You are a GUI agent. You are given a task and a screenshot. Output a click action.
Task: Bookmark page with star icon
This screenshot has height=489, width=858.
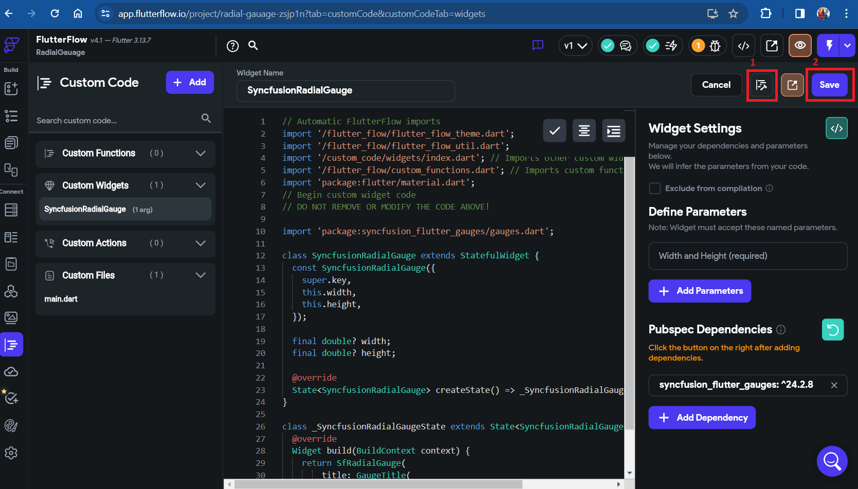(x=733, y=13)
